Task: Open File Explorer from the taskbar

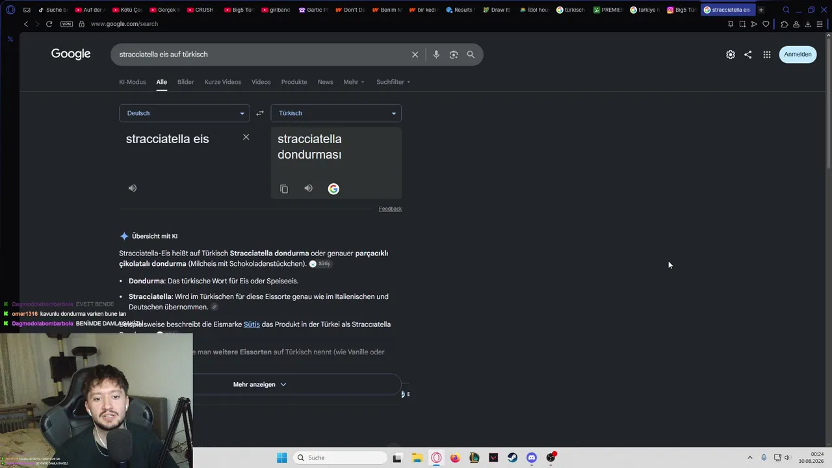Action: 417,458
